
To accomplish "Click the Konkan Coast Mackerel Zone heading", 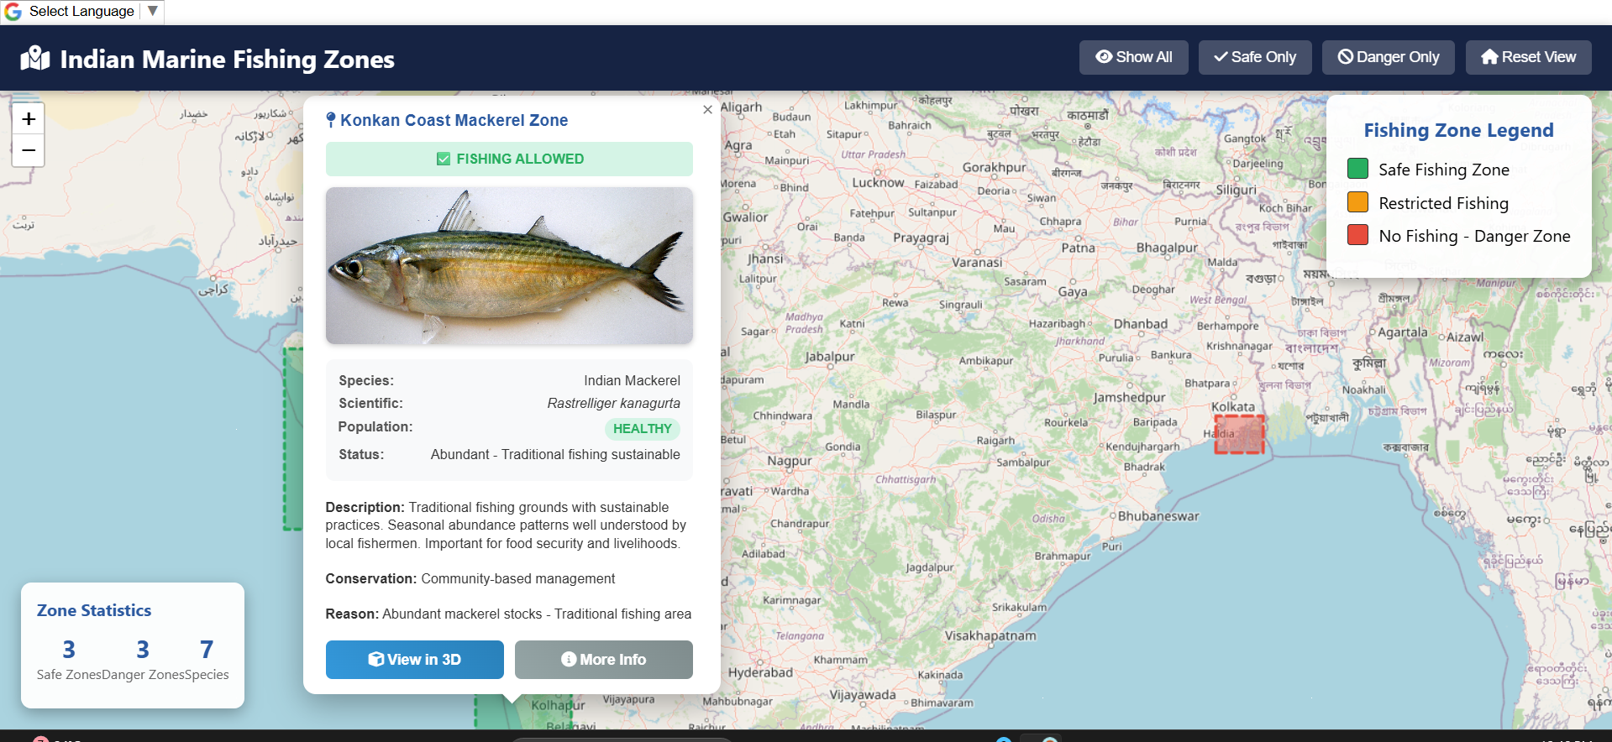I will [x=454, y=120].
